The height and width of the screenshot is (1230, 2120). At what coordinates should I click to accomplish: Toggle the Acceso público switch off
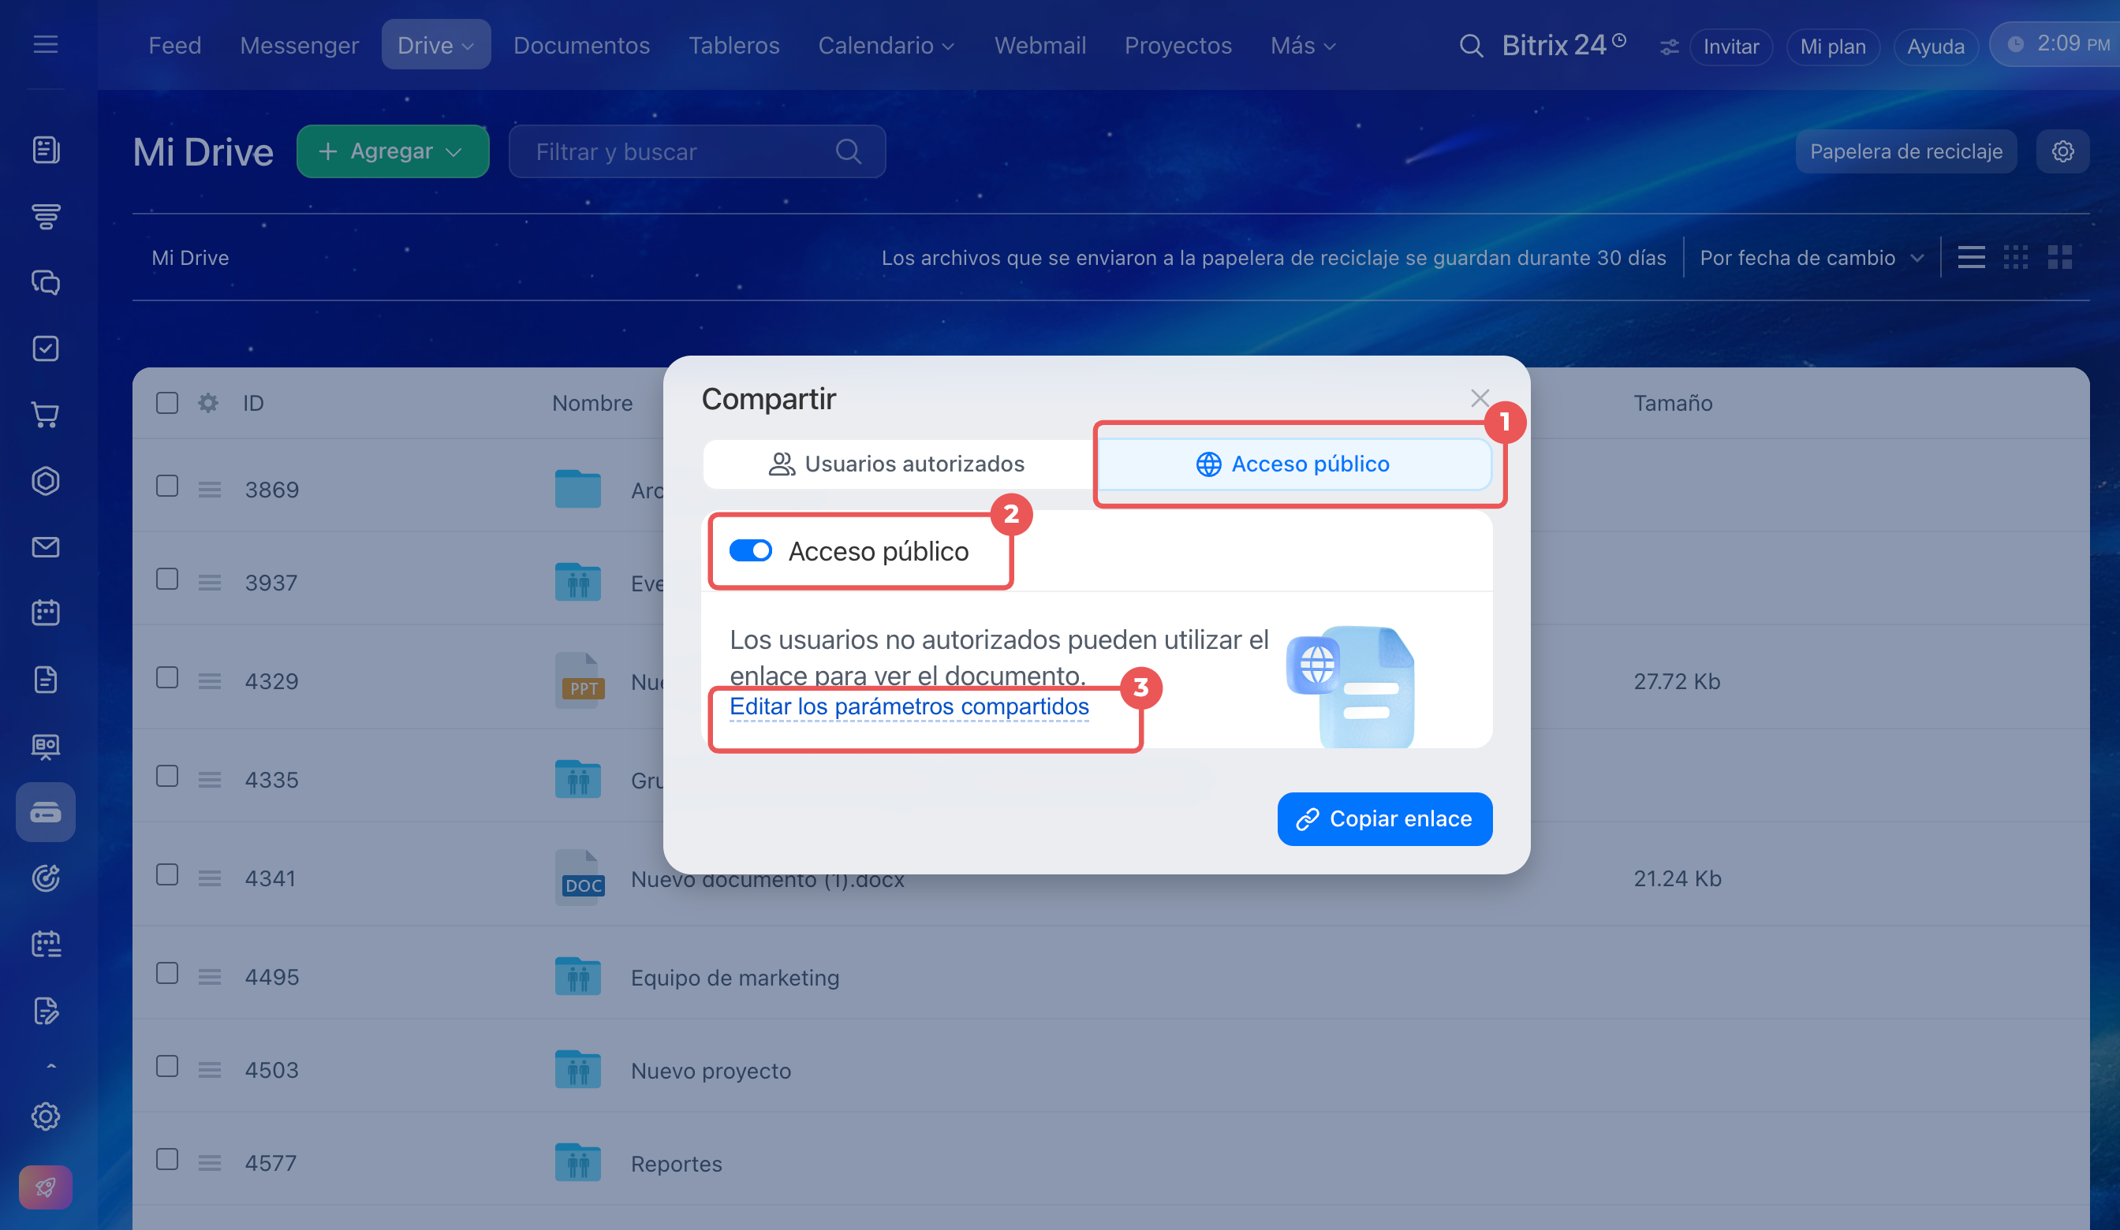750,550
